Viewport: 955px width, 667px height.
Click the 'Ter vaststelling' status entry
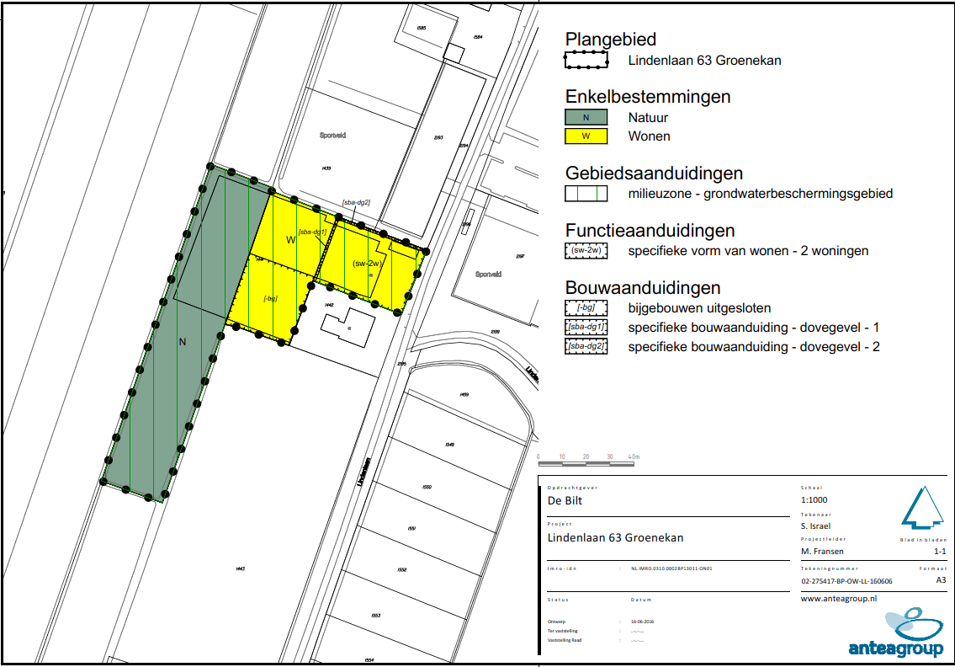(562, 631)
